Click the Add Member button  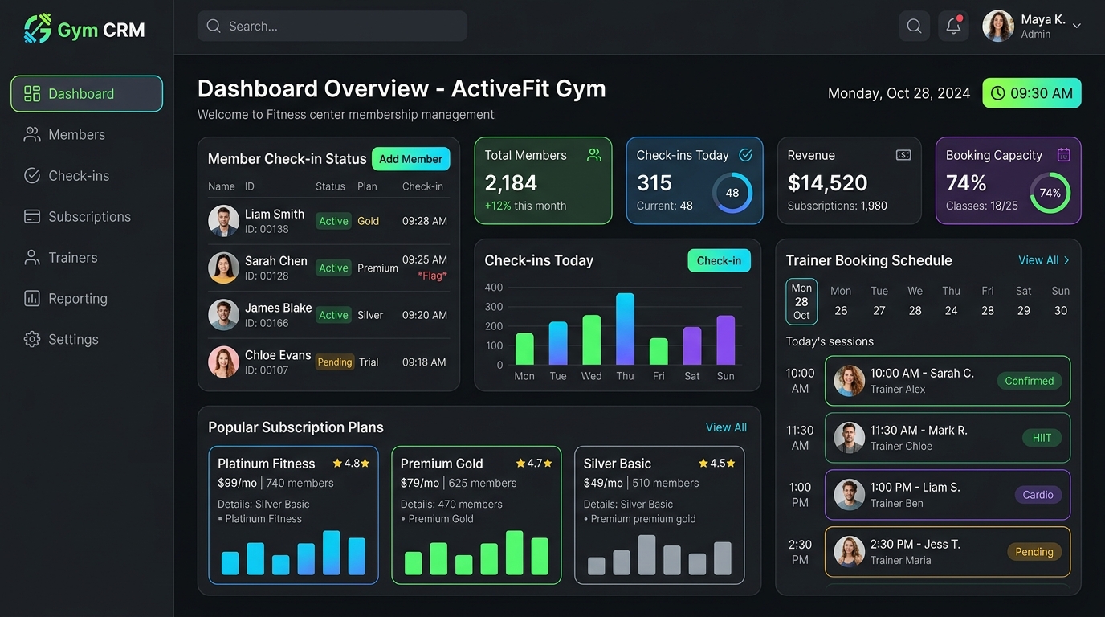coord(410,159)
